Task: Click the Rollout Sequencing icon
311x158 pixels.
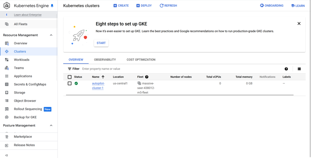Action: coord(7,109)
